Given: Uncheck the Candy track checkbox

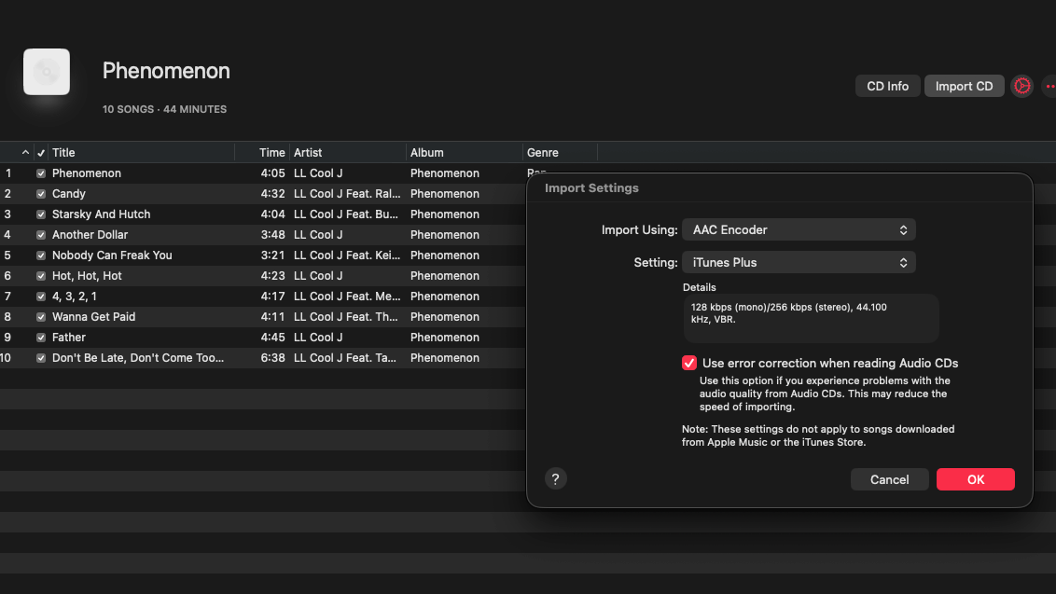Looking at the screenshot, I should (41, 194).
